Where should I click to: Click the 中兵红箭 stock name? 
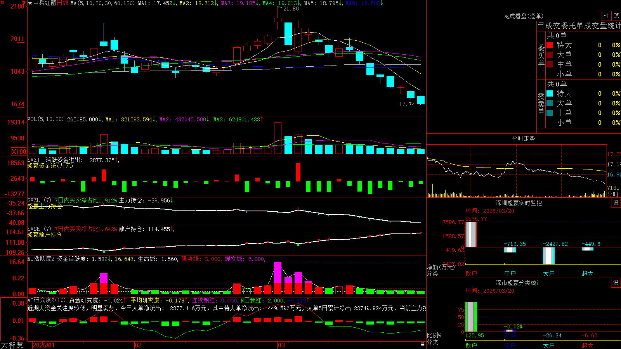click(x=45, y=3)
